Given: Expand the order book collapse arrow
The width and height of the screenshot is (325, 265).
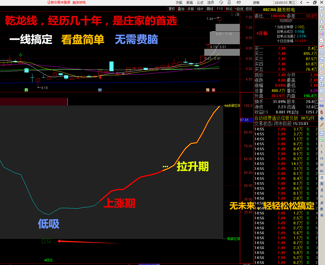Looking at the screenshot, I should 286,21.
